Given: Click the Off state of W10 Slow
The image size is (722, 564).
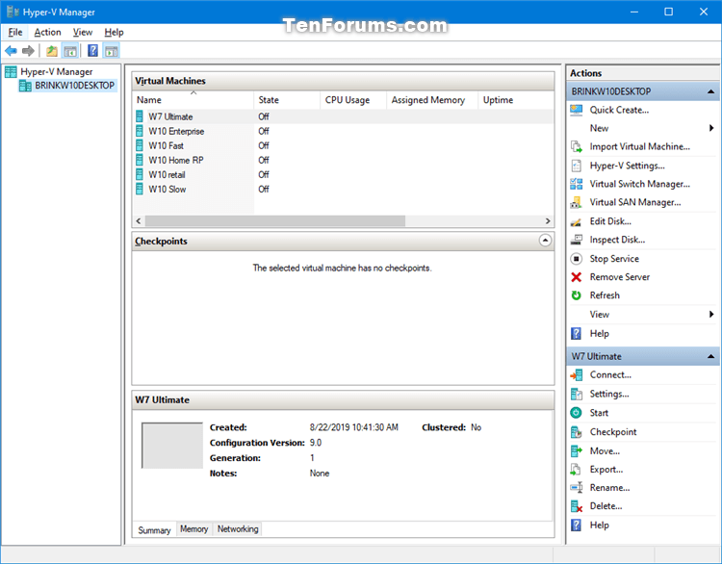Looking at the screenshot, I should click(264, 190).
